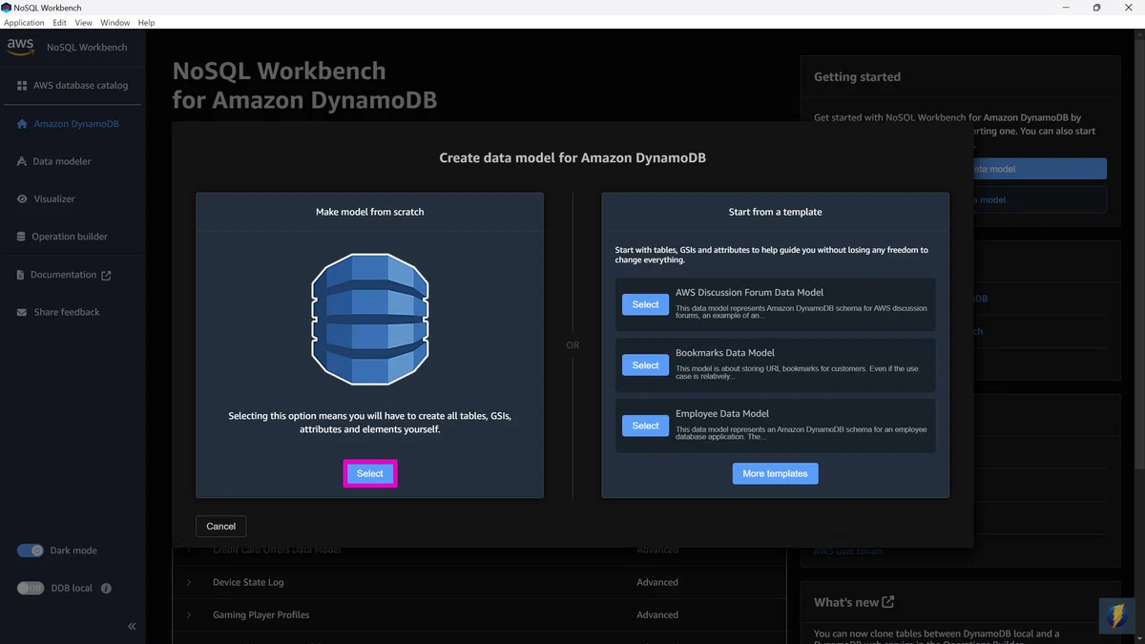Screen dimensions: 1145x644
Task: Click the Data modeler icon
Action: point(22,161)
